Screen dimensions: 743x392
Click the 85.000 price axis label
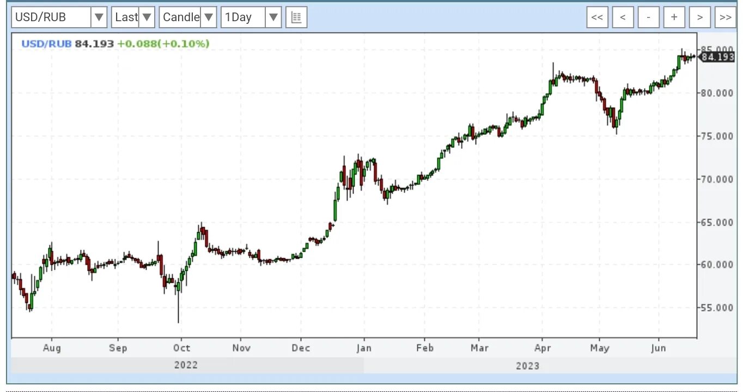pyautogui.click(x=717, y=49)
